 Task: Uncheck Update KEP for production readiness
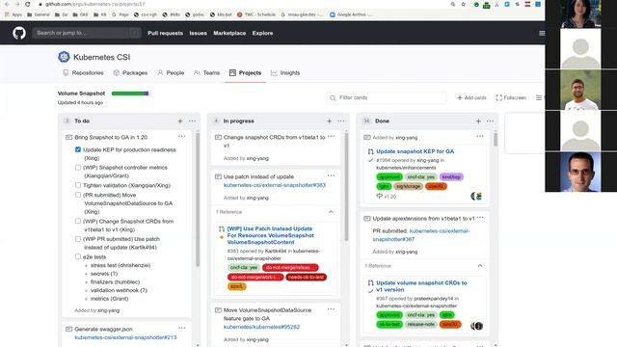coord(78,149)
